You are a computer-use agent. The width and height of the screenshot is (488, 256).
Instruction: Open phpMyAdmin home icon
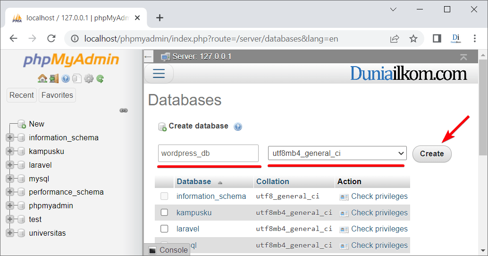tap(42, 78)
